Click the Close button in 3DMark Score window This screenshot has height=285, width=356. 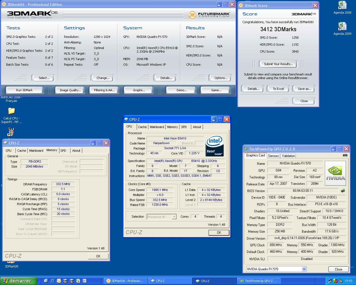tap(304, 101)
